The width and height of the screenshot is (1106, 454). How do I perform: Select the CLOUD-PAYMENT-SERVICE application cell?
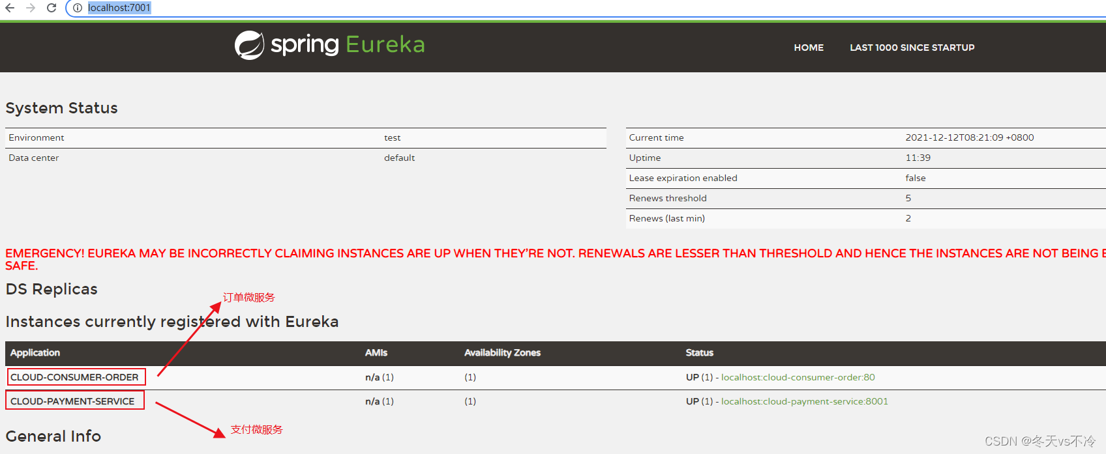click(x=72, y=401)
